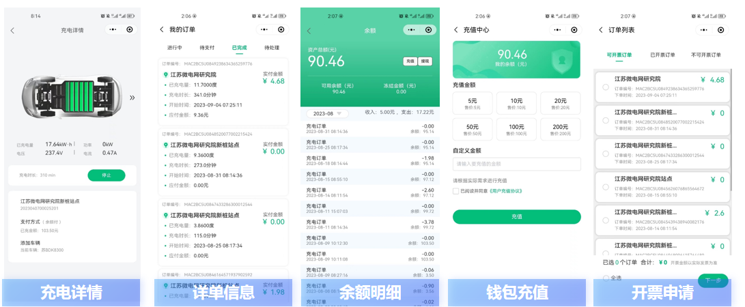This screenshot has width=745, height=307.
Task: Open the ••• menu on the 充电详情 screen
Action: coord(113,29)
